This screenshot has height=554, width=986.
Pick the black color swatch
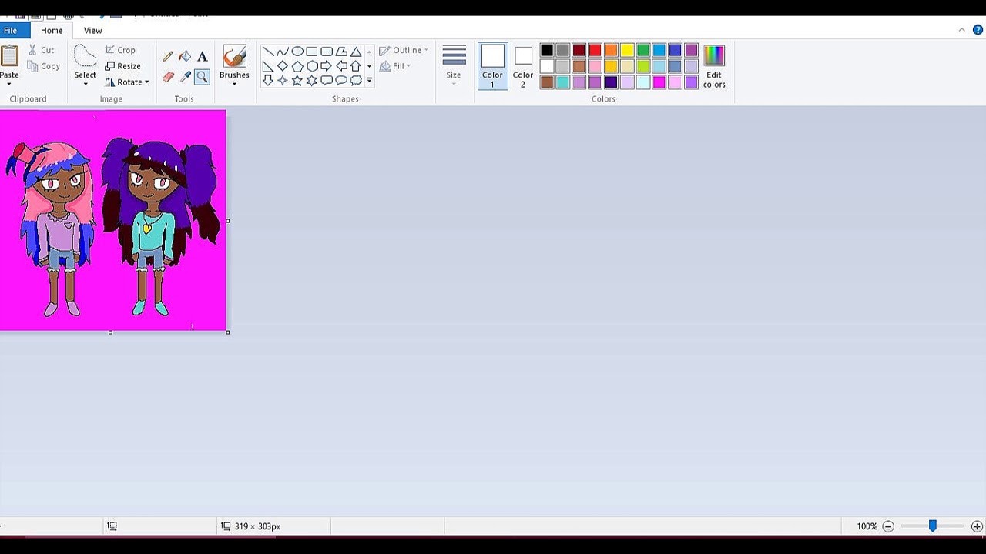point(547,50)
